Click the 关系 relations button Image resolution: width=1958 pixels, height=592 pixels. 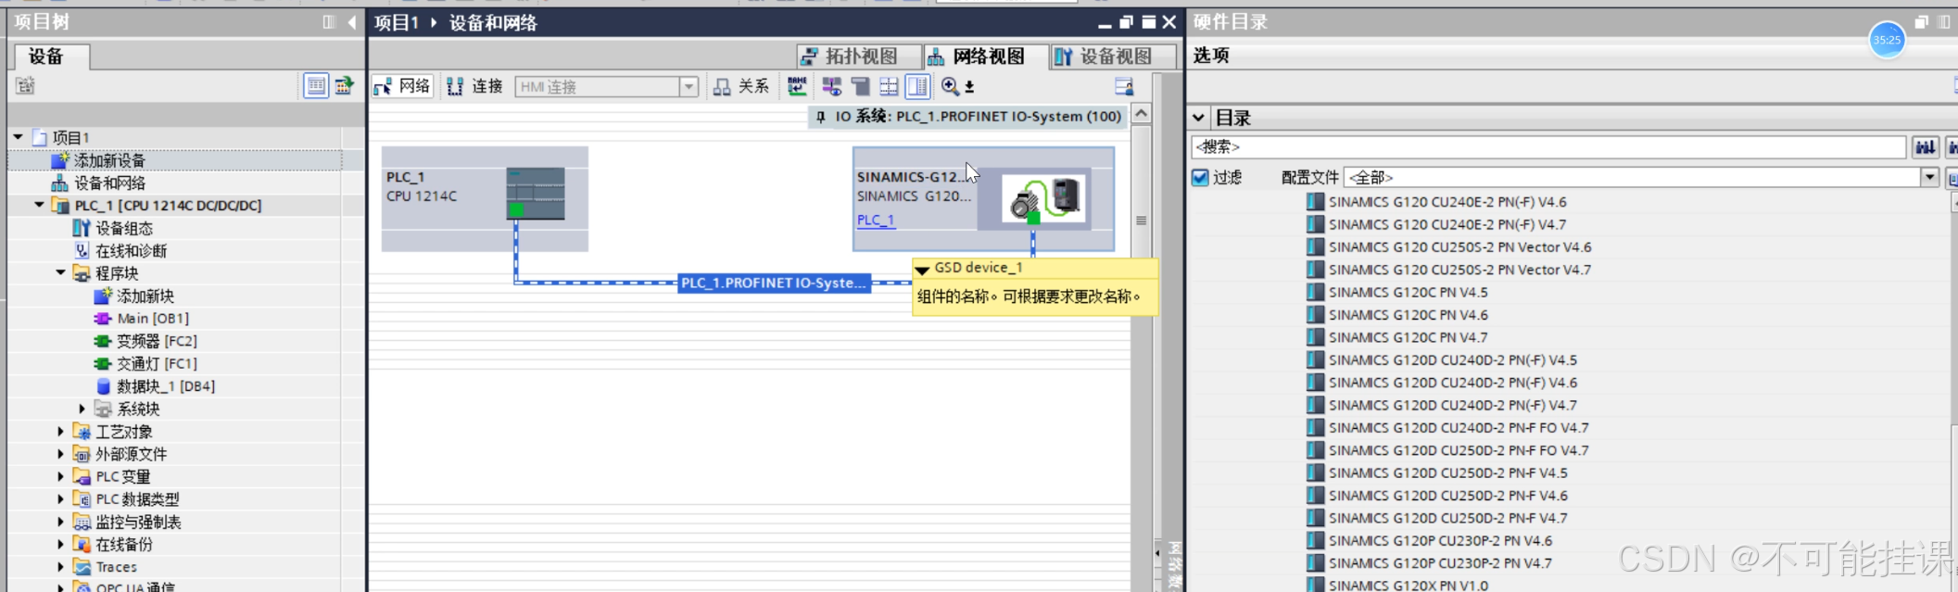(x=741, y=86)
